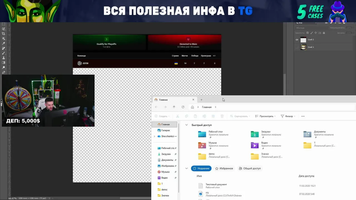Hide layer Слой 2 with eye icon

click(297, 40)
